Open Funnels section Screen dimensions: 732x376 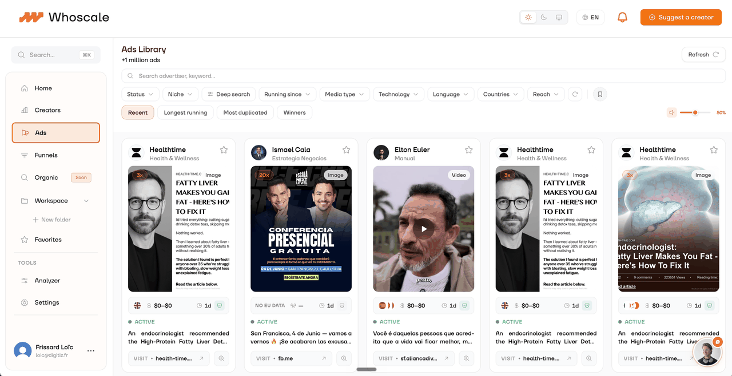(x=56, y=155)
